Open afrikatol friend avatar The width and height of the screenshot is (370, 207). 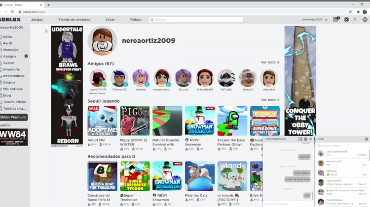pos(247,78)
